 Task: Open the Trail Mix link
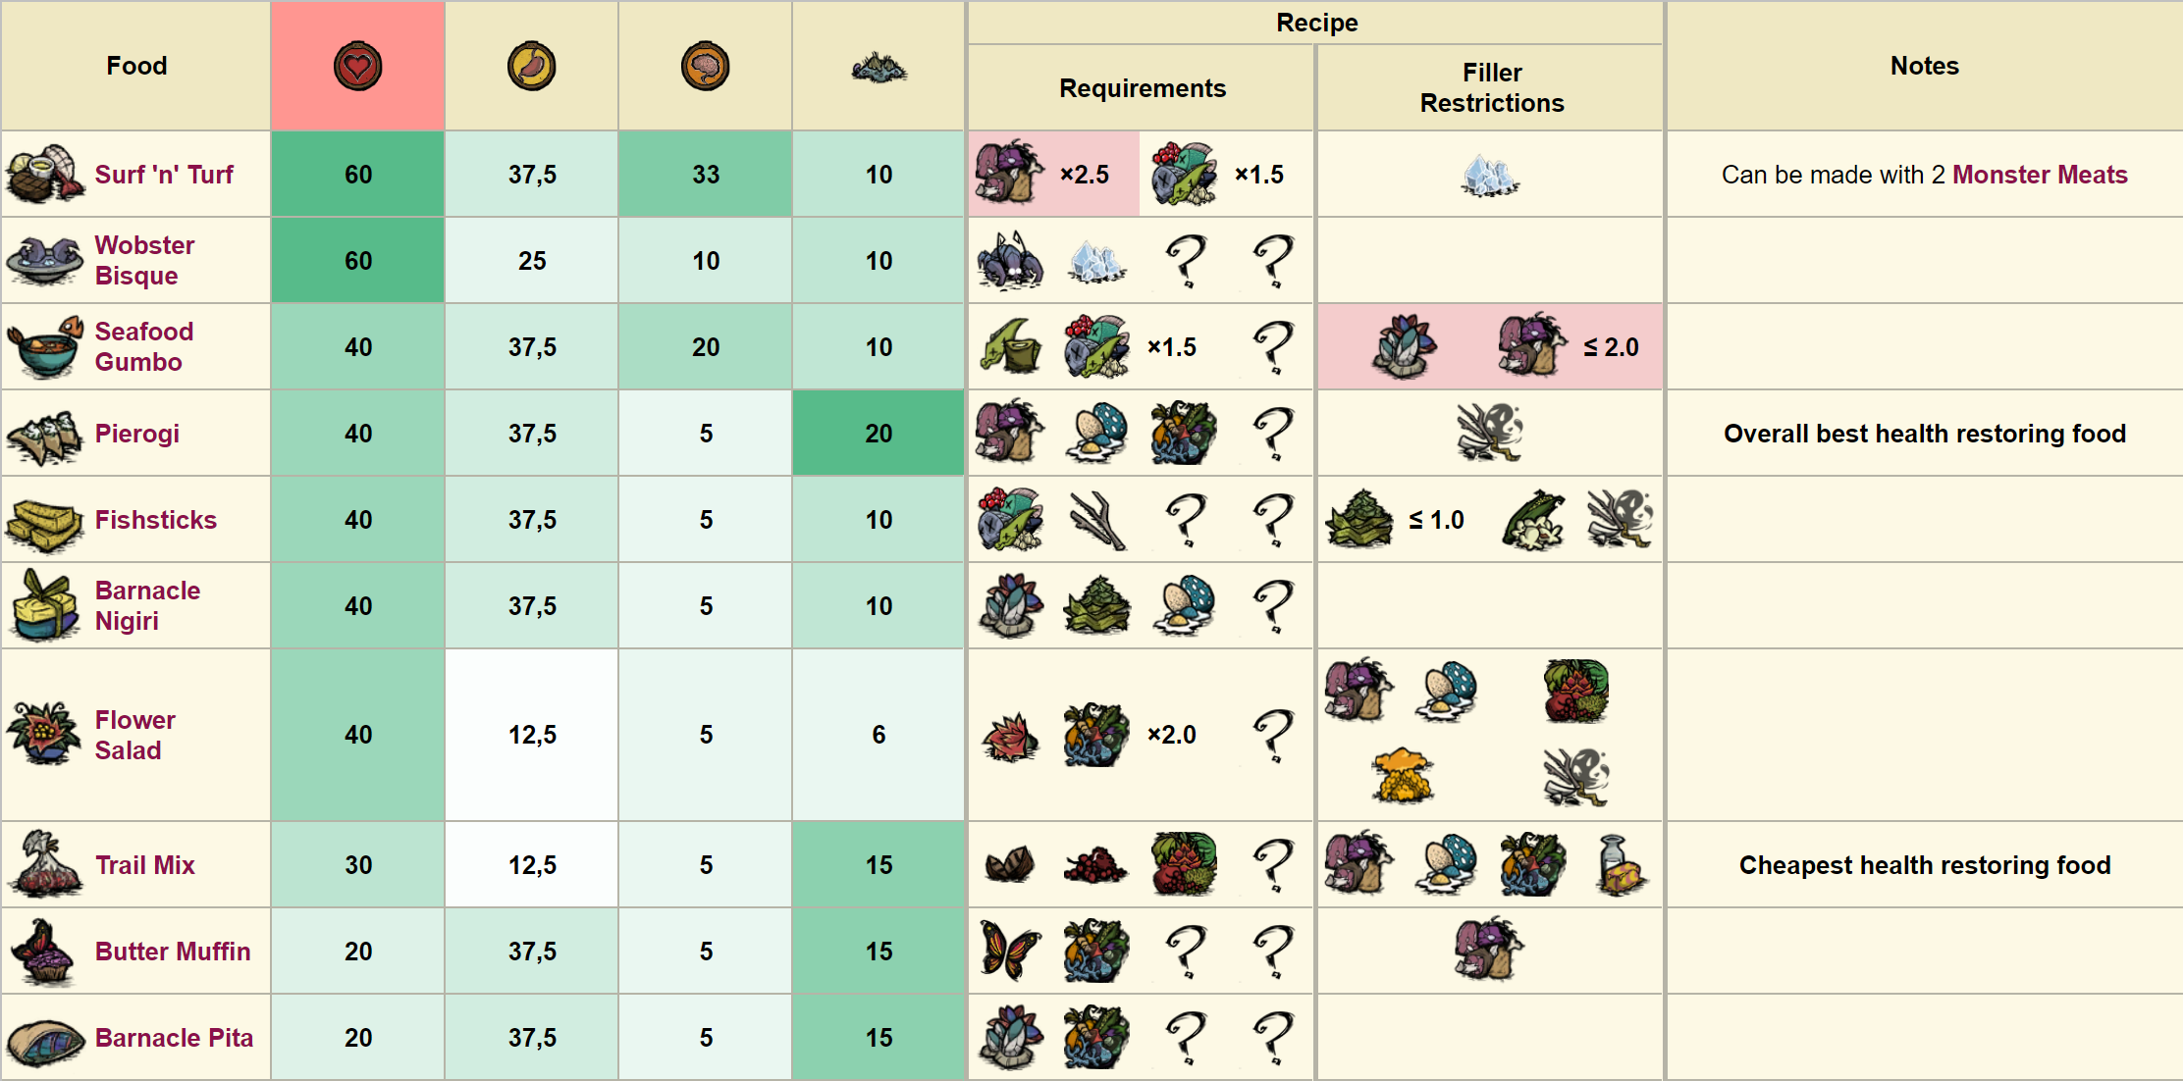click(x=145, y=864)
